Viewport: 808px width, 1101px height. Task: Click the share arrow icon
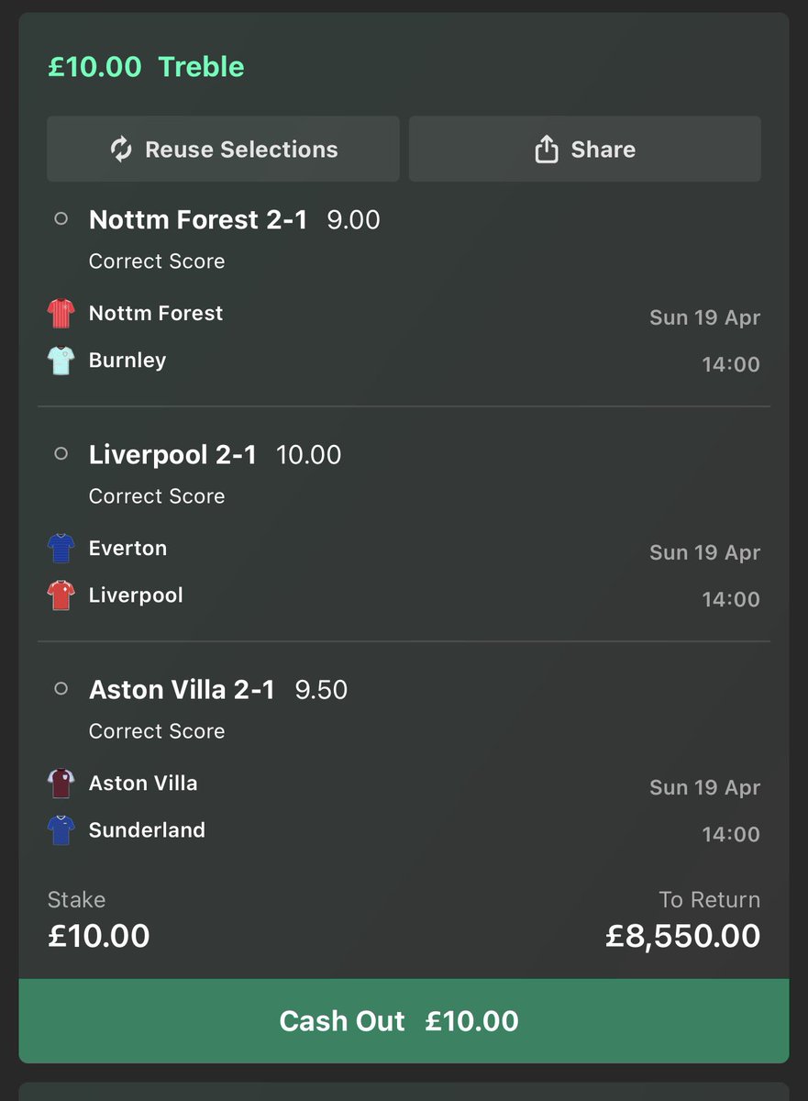click(547, 149)
